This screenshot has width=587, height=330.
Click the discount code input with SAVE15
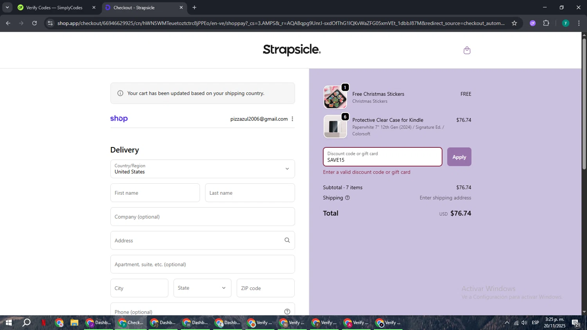click(382, 157)
